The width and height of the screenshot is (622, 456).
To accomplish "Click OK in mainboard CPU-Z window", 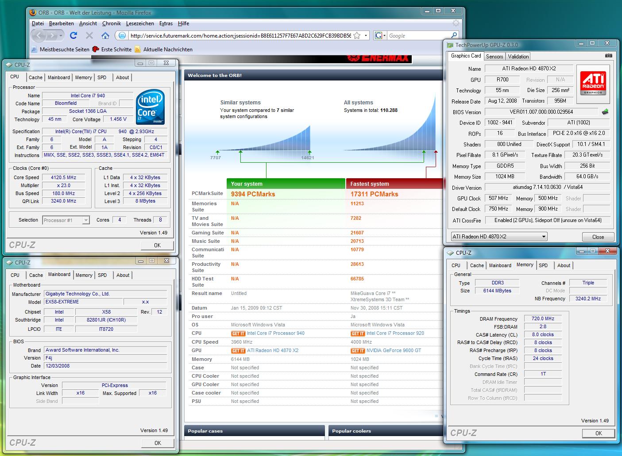I will tap(158, 443).
